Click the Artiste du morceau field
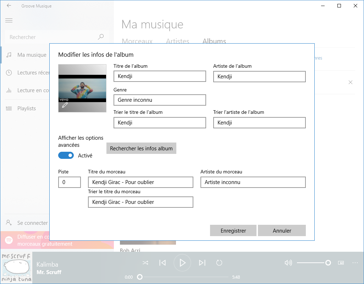Viewport: 364px width, 284px height. tap(253, 182)
